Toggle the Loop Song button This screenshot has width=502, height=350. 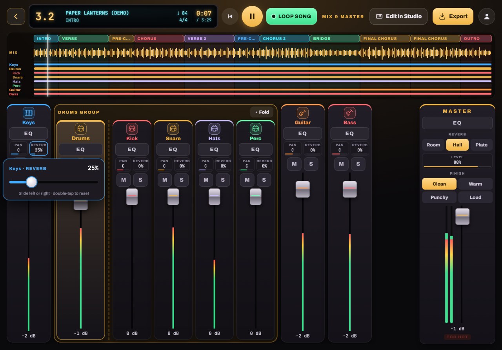point(291,16)
